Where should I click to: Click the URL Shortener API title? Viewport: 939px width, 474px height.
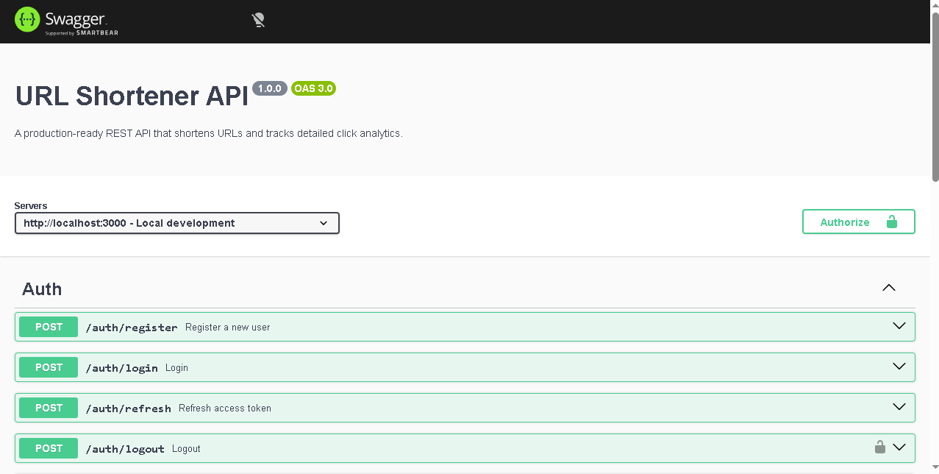point(132,96)
